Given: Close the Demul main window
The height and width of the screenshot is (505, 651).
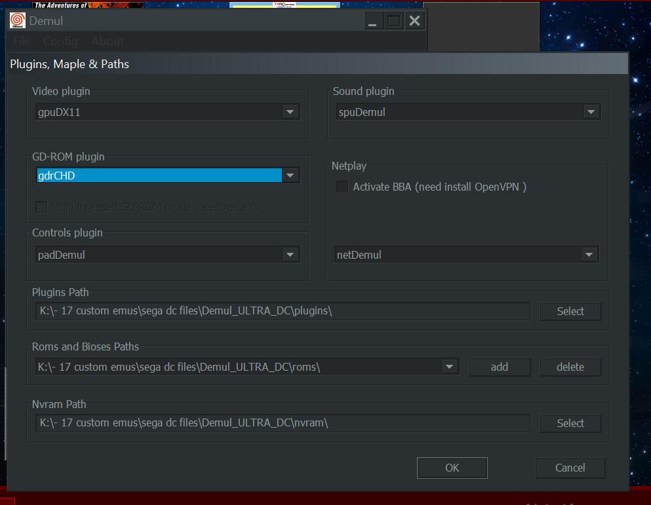Looking at the screenshot, I should tap(415, 21).
